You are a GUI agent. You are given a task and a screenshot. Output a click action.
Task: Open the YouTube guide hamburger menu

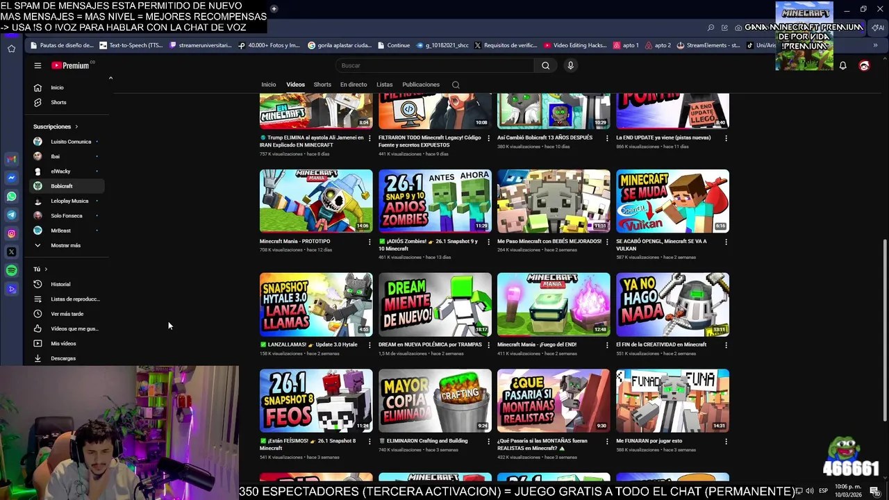[x=38, y=65]
